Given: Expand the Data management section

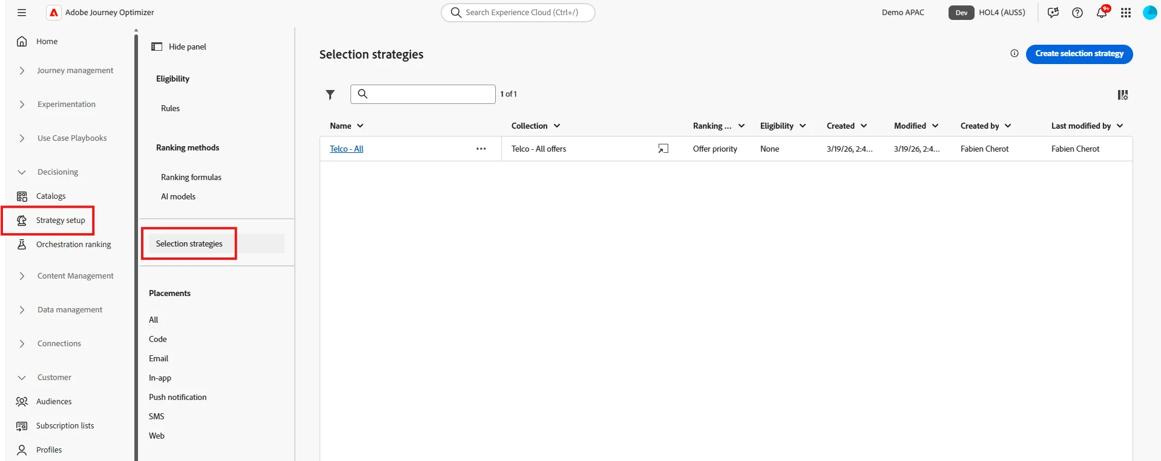Looking at the screenshot, I should coord(70,310).
